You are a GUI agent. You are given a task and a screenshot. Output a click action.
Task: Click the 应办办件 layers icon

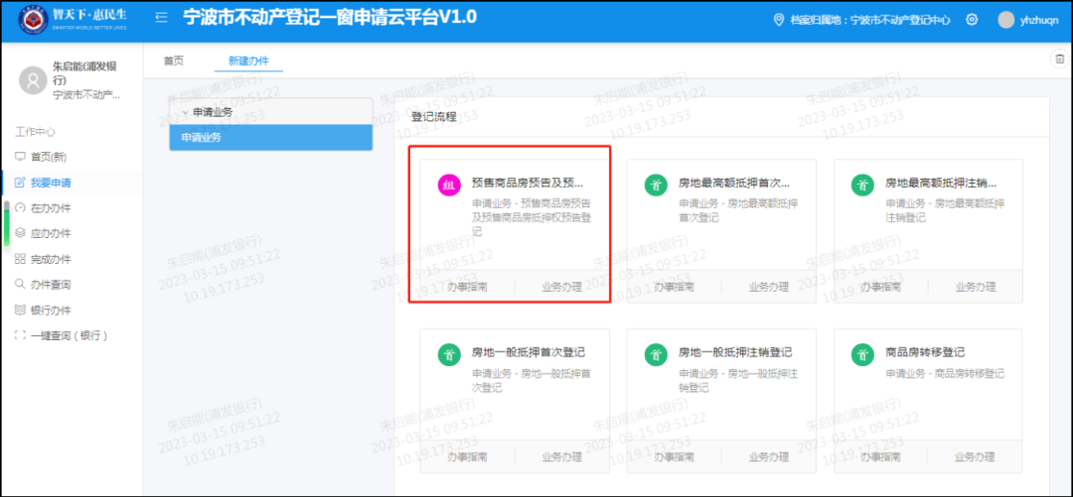20,233
